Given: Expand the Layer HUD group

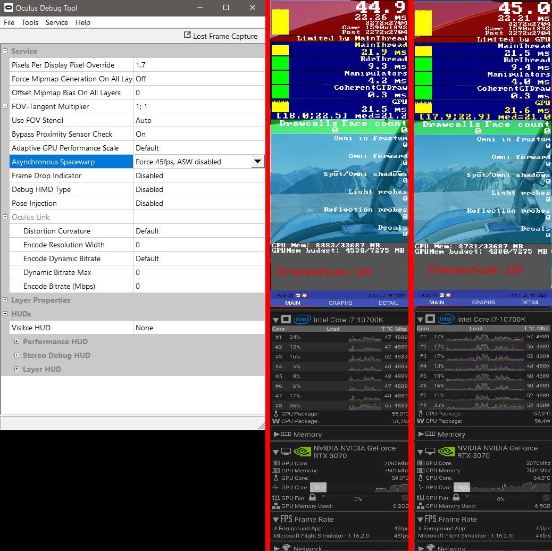Looking at the screenshot, I should coord(16,369).
